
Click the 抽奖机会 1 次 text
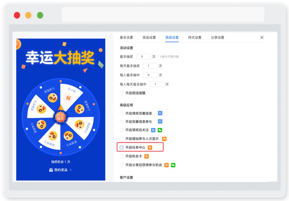click(61, 162)
